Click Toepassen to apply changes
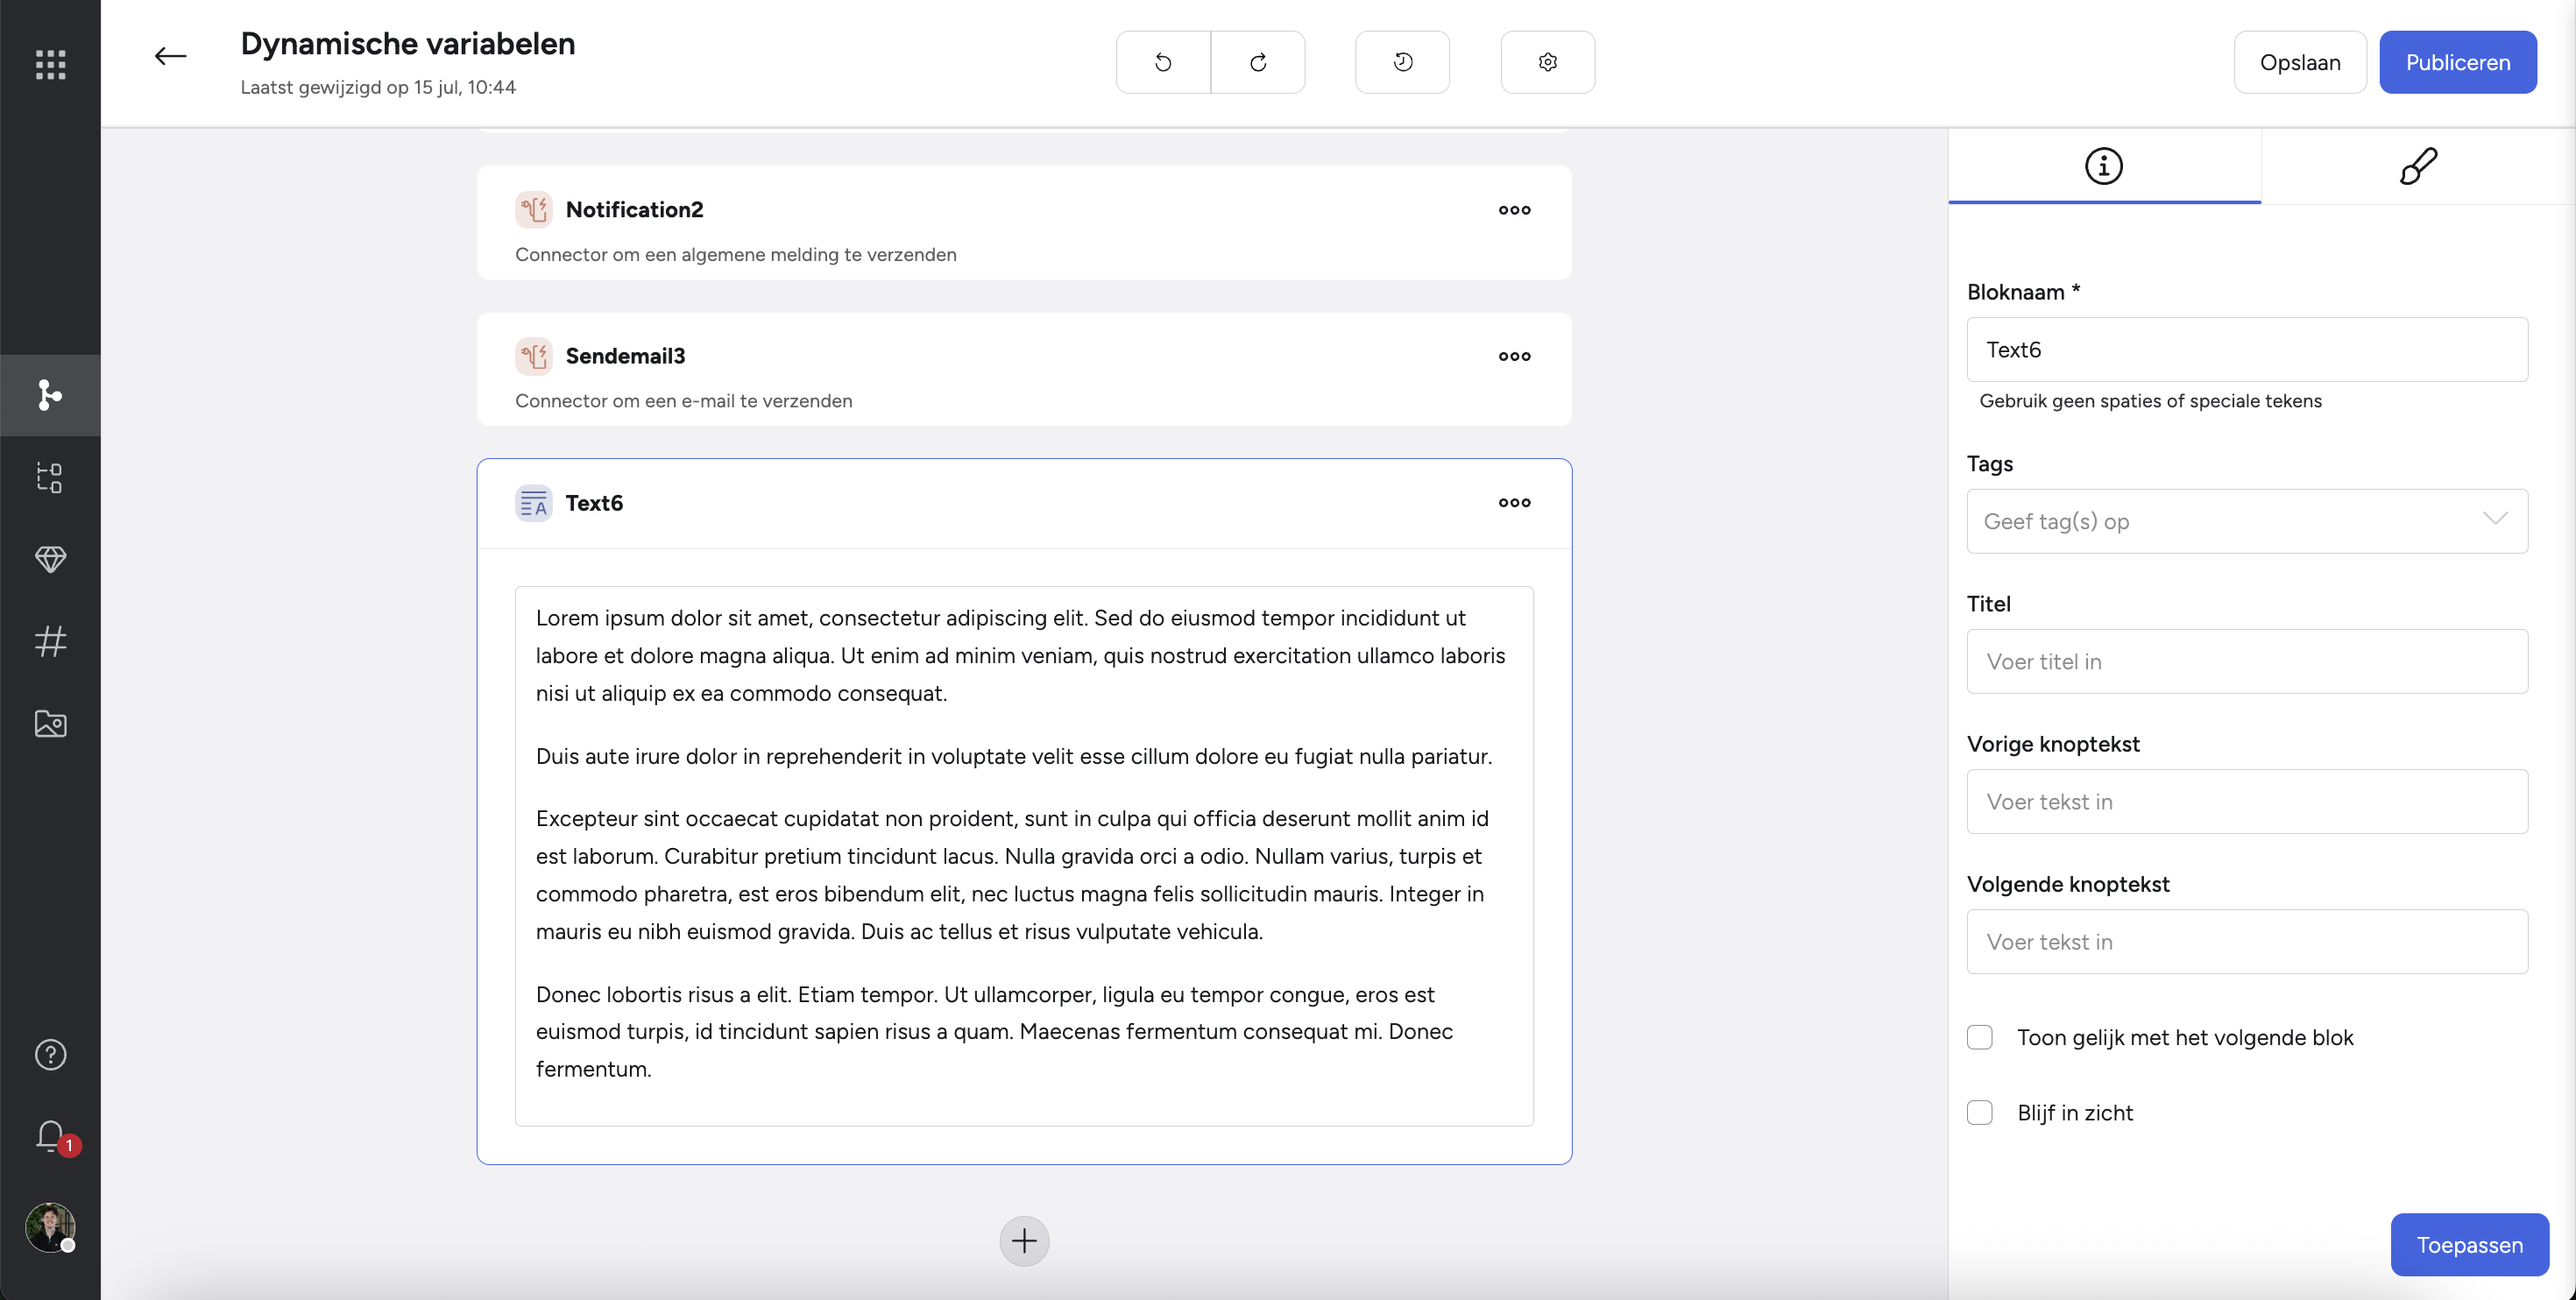This screenshot has width=2576, height=1300. tap(2469, 1244)
